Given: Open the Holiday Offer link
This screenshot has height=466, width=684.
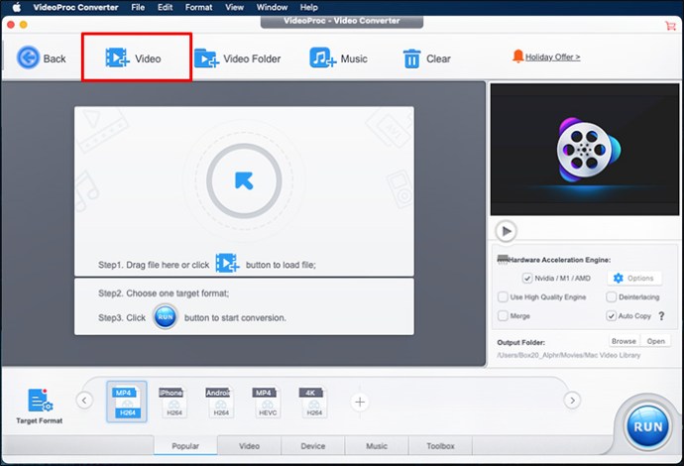Looking at the screenshot, I should click(551, 58).
